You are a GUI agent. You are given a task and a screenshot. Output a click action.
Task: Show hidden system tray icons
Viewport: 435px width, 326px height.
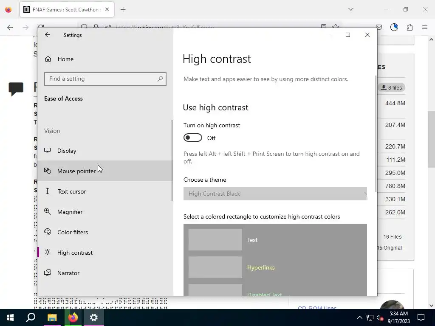(359, 318)
